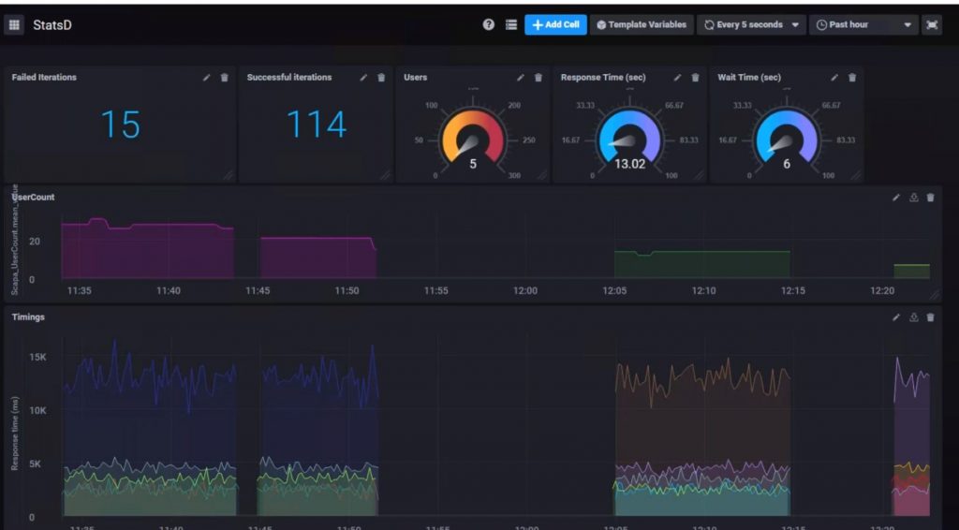The height and width of the screenshot is (530, 959).
Task: Click the green UserCount area near 12:10
Action: point(702,265)
